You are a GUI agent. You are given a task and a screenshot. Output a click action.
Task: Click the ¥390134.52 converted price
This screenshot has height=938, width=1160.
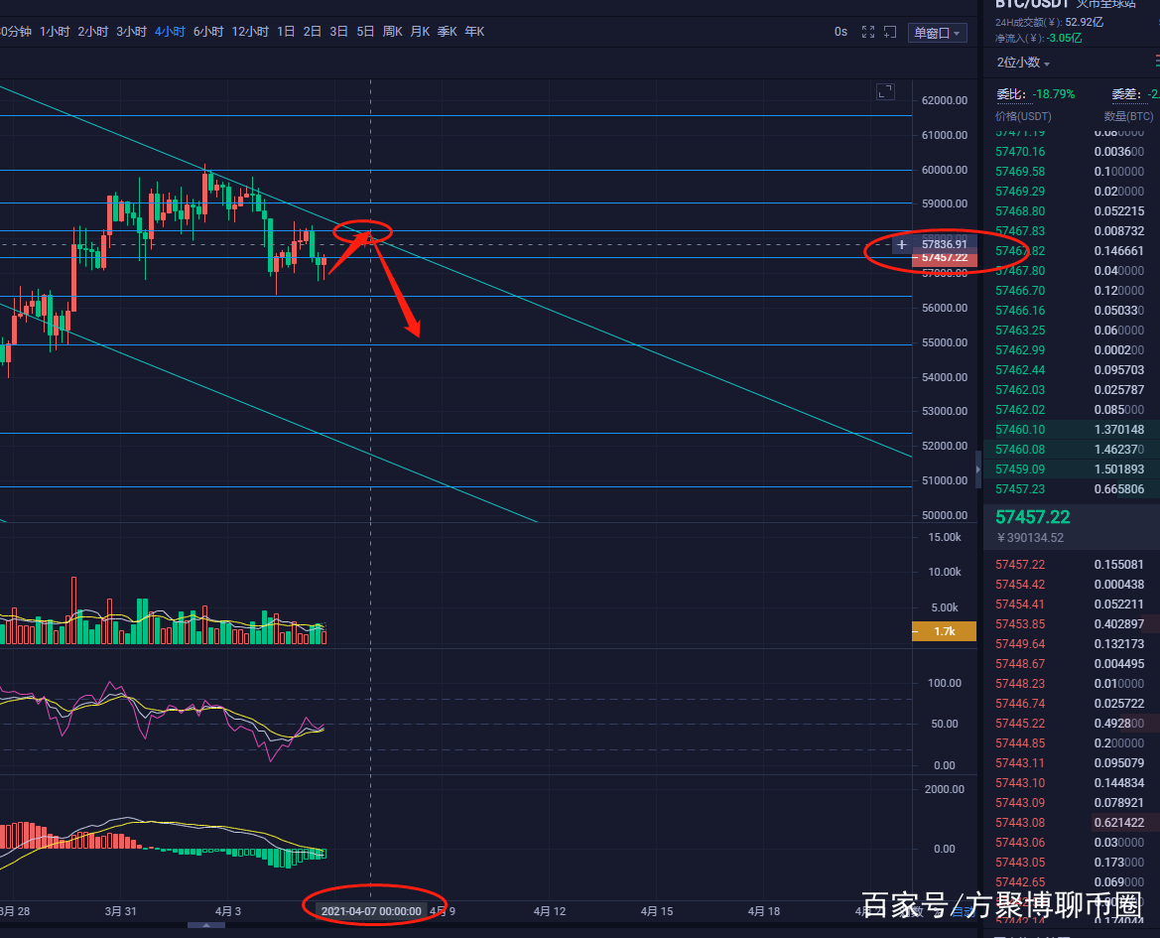click(x=1030, y=538)
